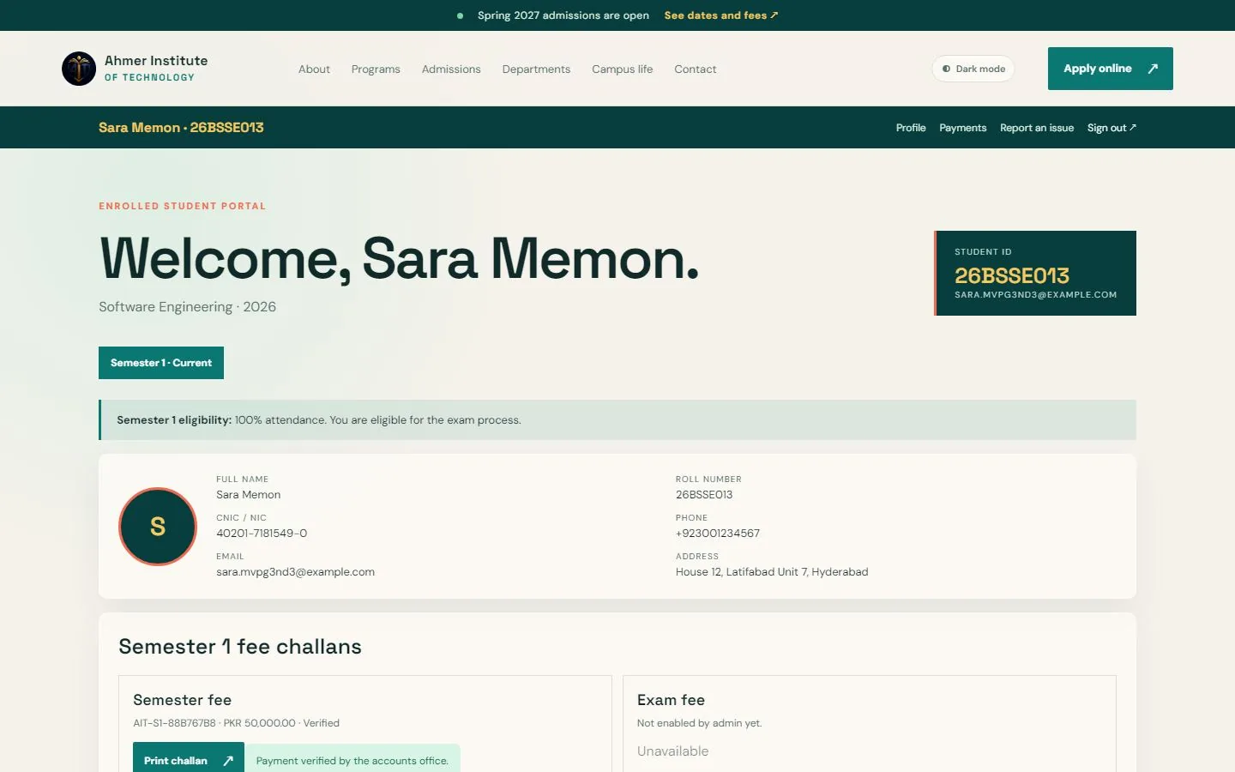1235x772 pixels.
Task: Click the 'Semester fee' card title
Action: [x=182, y=700]
